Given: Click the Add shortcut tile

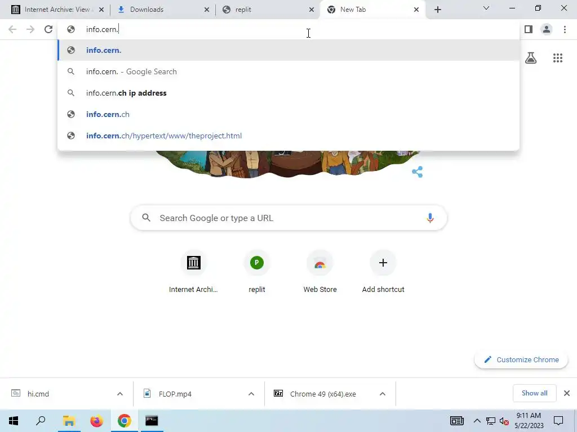Looking at the screenshot, I should point(383,272).
